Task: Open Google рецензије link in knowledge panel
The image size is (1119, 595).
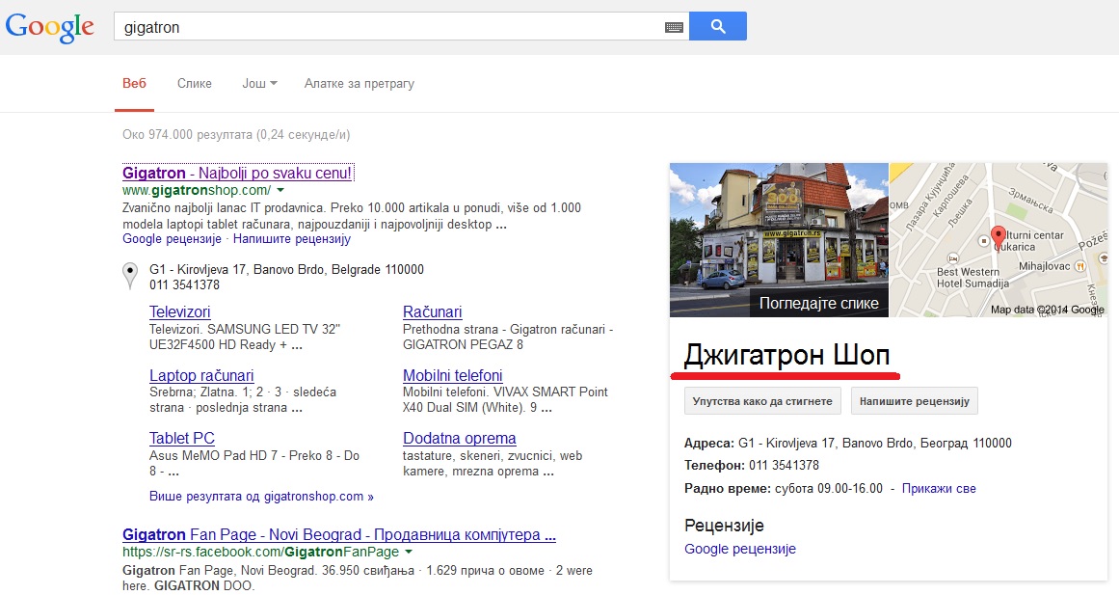Action: [740, 550]
